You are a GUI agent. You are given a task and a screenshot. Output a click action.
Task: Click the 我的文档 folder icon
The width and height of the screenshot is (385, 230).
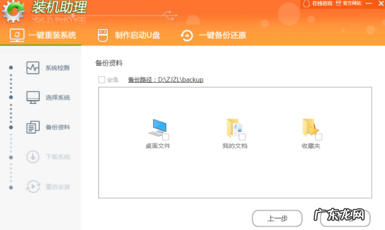click(235, 128)
